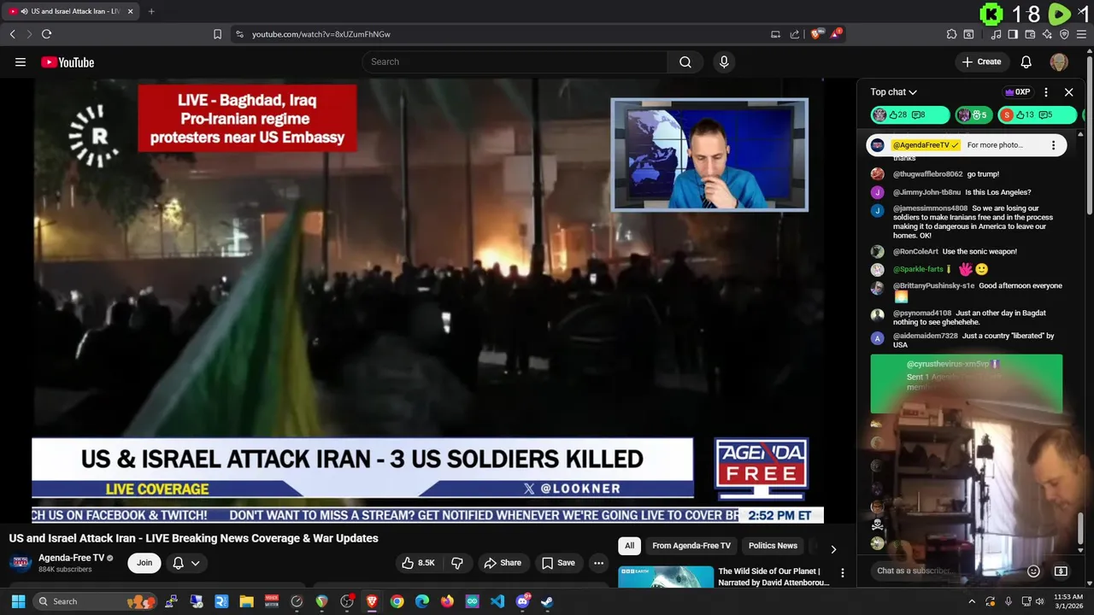Click pinned @AgendaFreeTV message
1094x615 pixels.
pos(966,145)
